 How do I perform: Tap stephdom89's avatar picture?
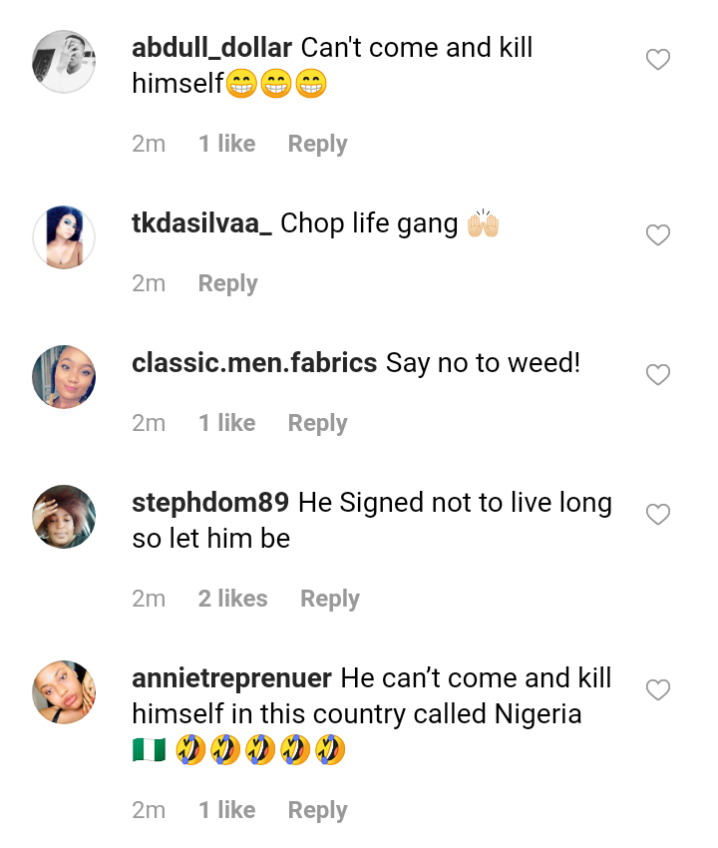coord(64,517)
